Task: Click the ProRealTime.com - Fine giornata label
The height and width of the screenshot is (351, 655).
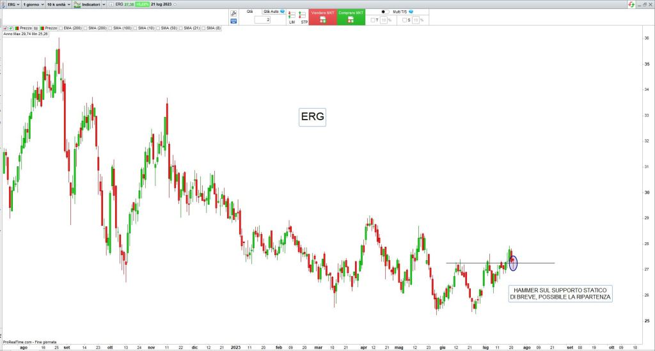Action: coord(29,342)
